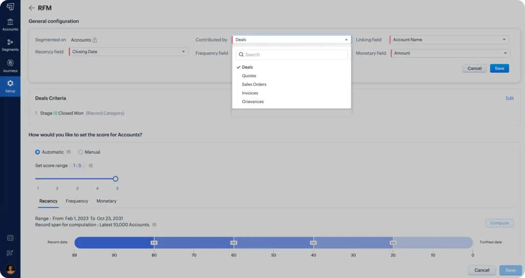Click the lock icon next to Accounts
Image resolution: width=525 pixels, height=278 pixels.
pyautogui.click(x=95, y=40)
